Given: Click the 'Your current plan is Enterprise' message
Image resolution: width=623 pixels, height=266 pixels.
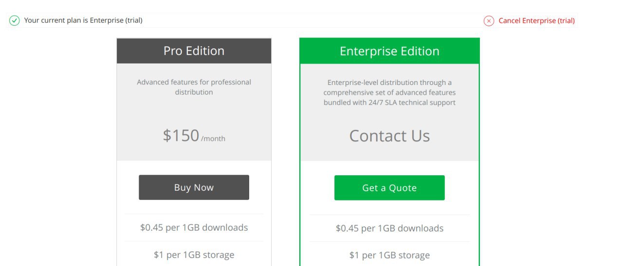Looking at the screenshot, I should pyautogui.click(x=83, y=20).
